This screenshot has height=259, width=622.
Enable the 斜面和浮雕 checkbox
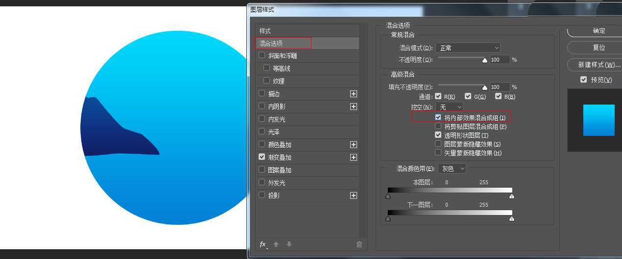262,56
